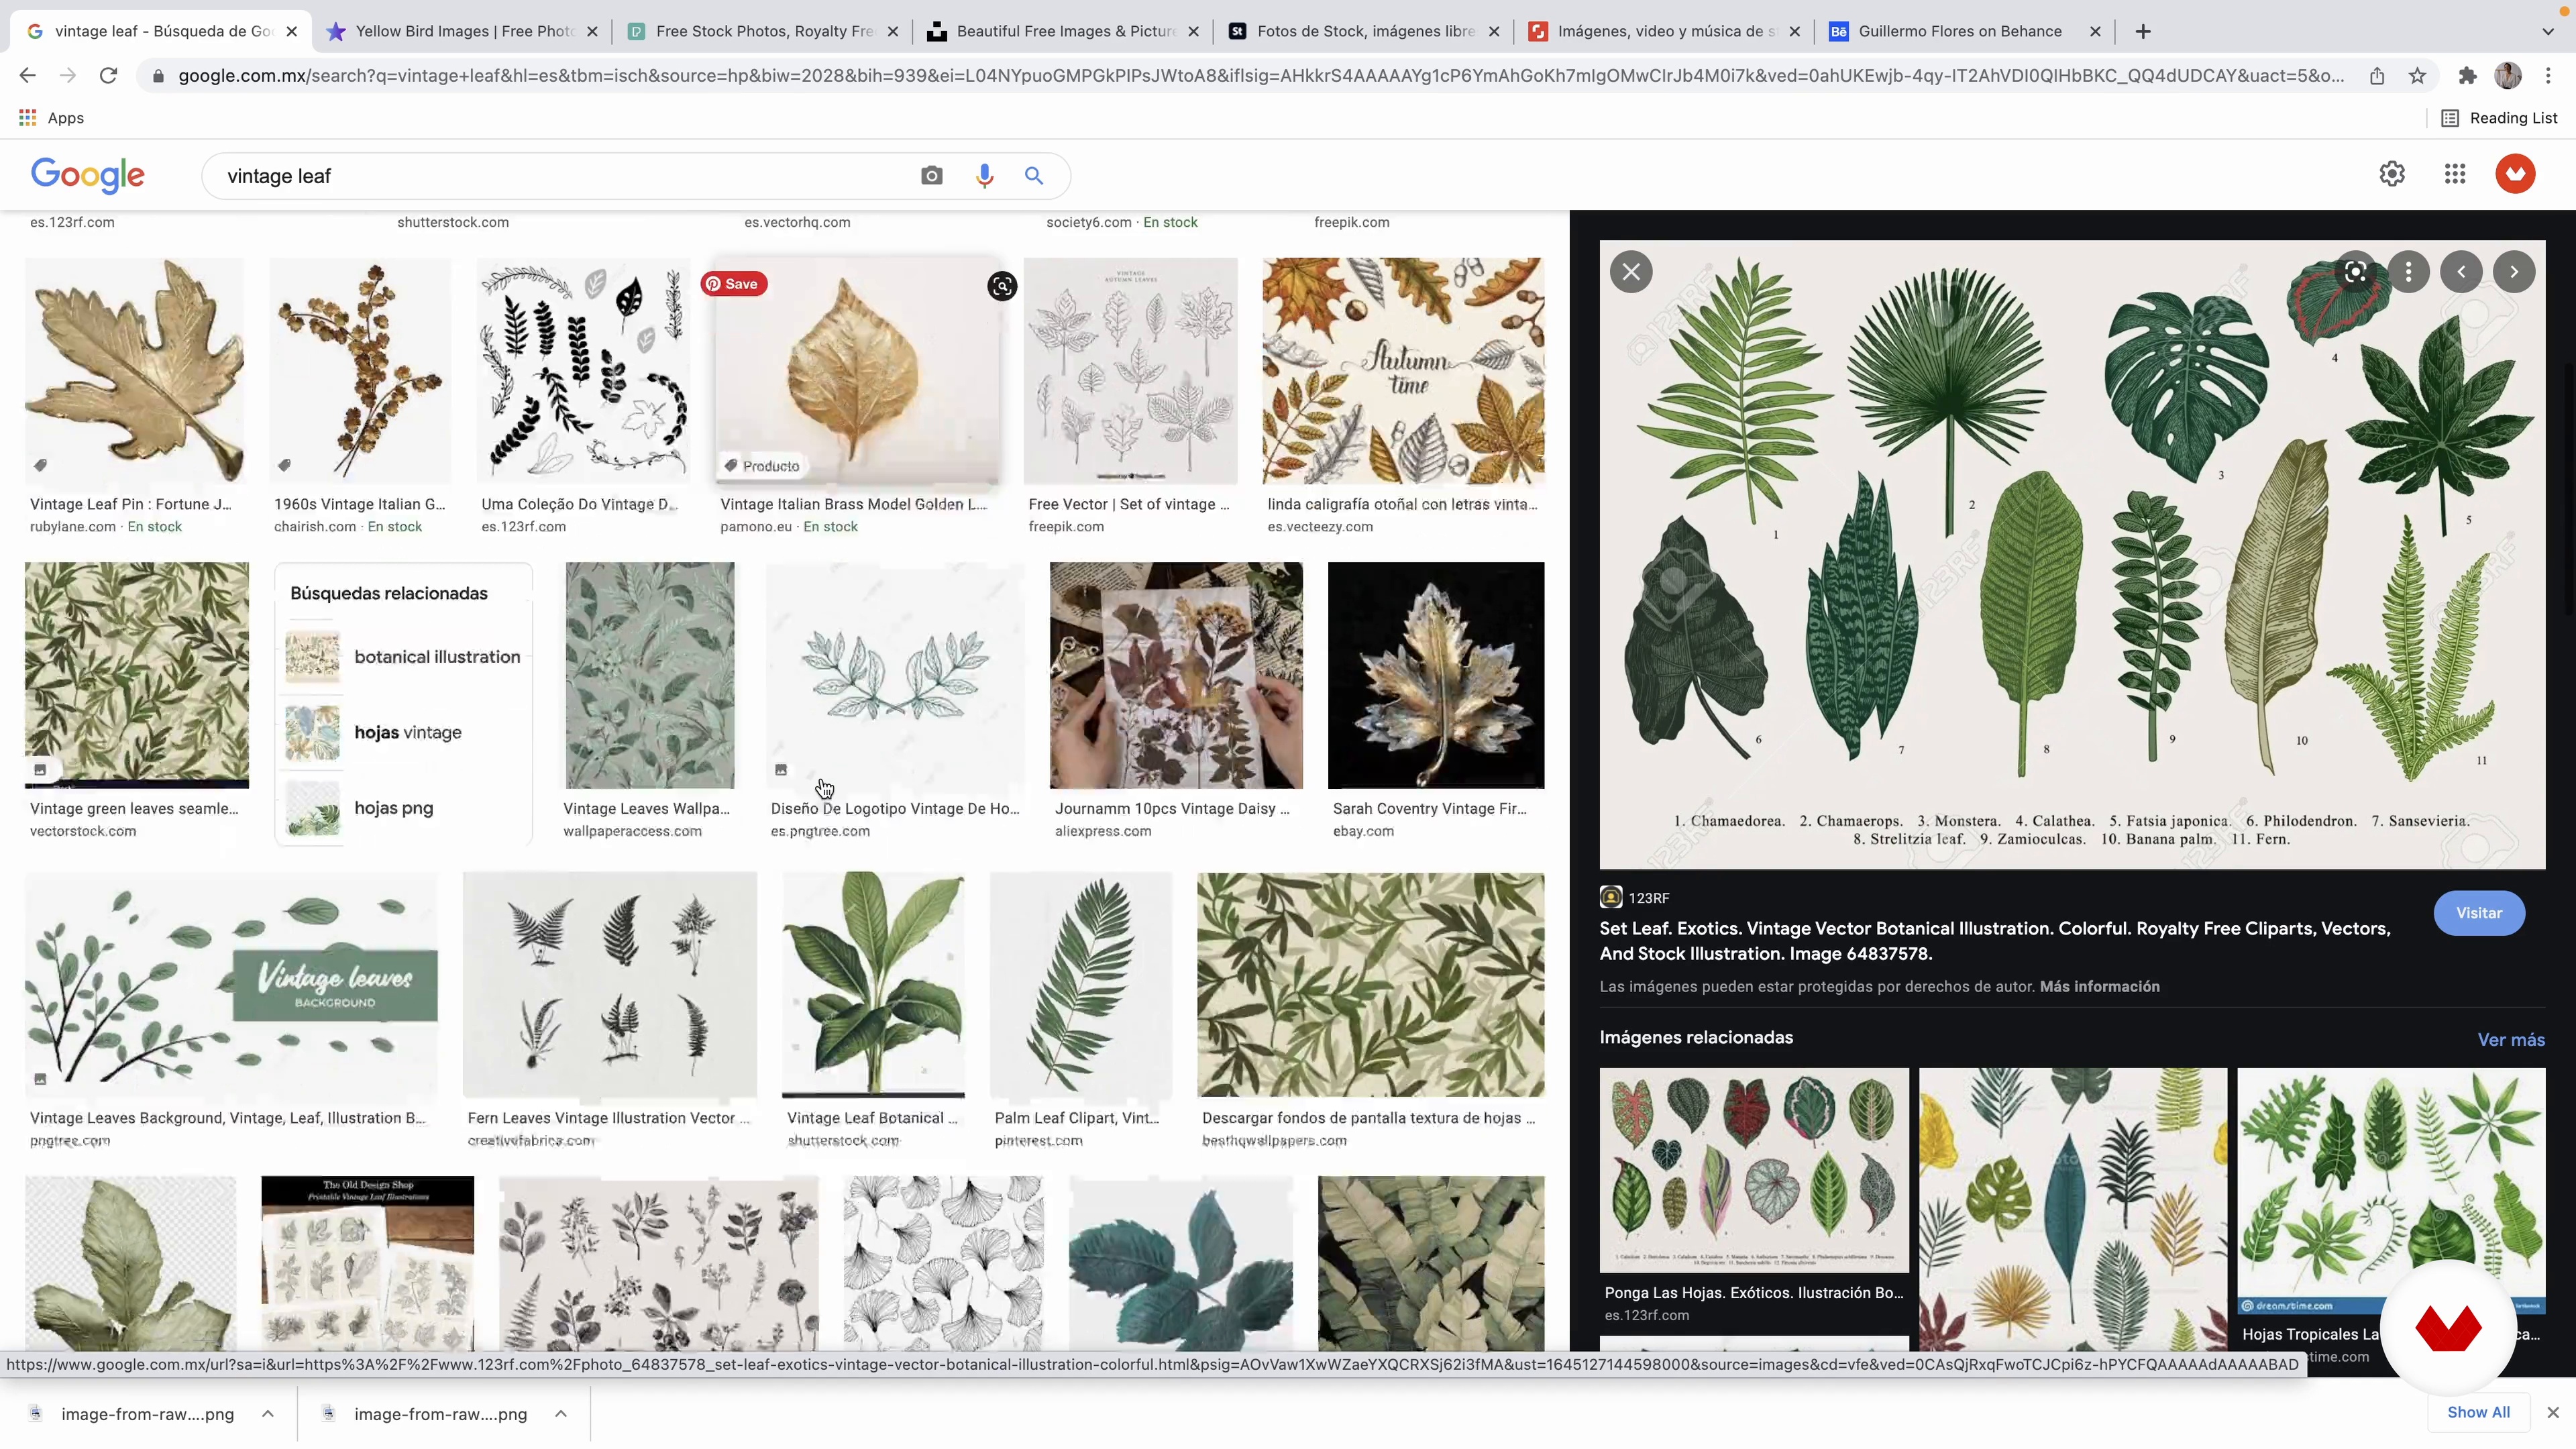Screen dimensions: 2576x1449
Task: Start voice search with microphone icon
Action: tap(984, 176)
